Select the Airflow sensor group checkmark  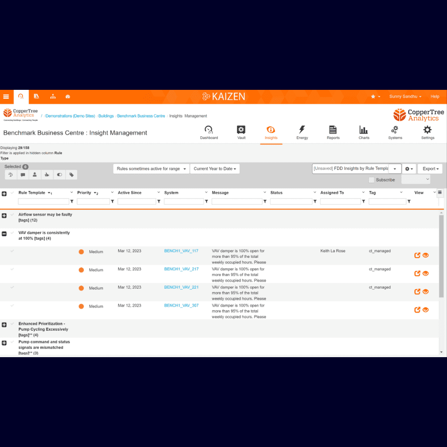pos(12,215)
